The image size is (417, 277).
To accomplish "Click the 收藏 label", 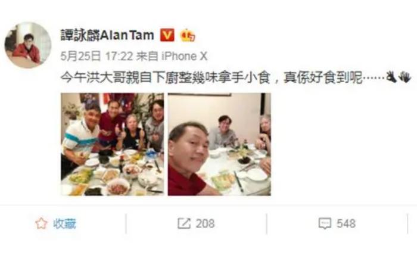I will [x=64, y=223].
